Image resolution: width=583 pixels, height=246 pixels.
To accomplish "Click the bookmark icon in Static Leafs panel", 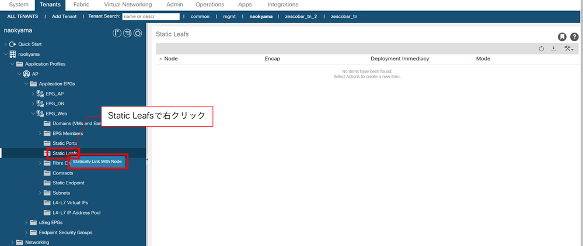I will click(x=562, y=37).
